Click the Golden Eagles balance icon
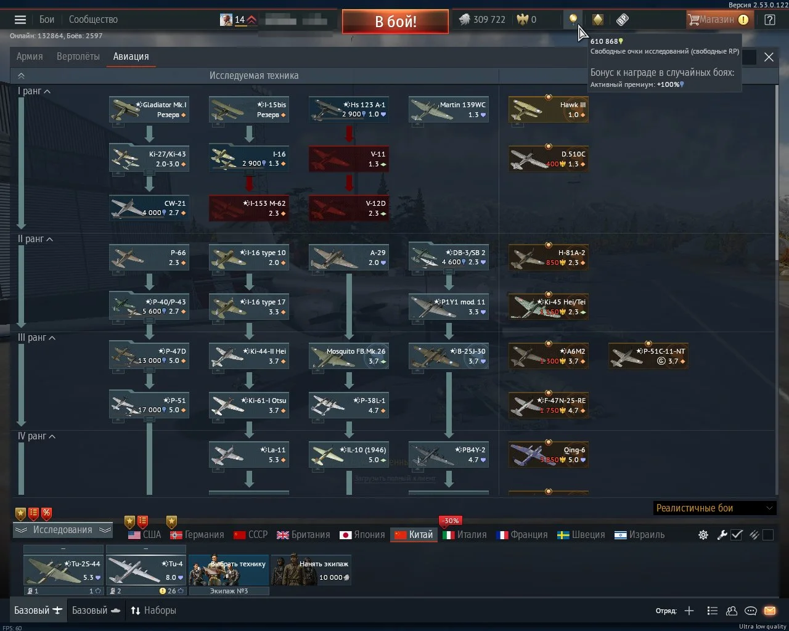Screen dimensions: 789x631 click(523, 20)
